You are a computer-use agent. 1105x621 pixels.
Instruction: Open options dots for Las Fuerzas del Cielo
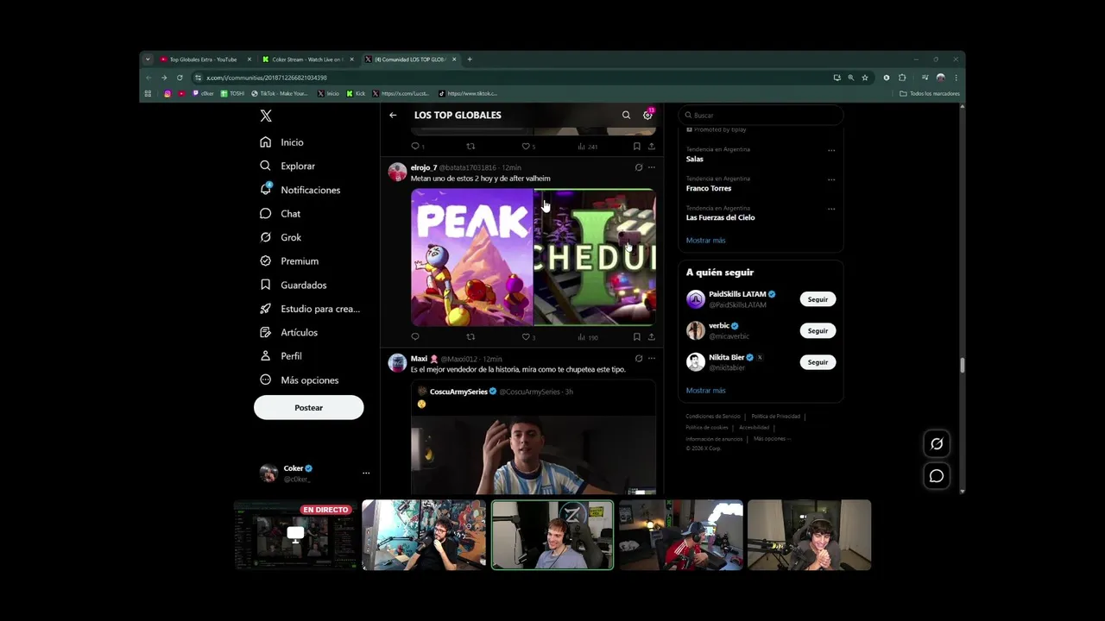pyautogui.click(x=831, y=209)
